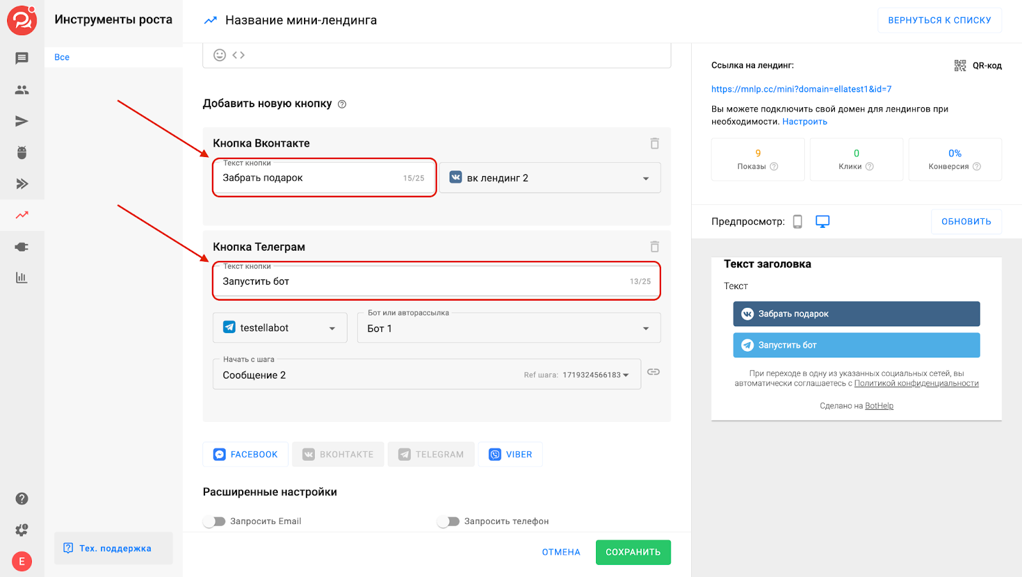Click the Запустить бот text field

[422, 281]
